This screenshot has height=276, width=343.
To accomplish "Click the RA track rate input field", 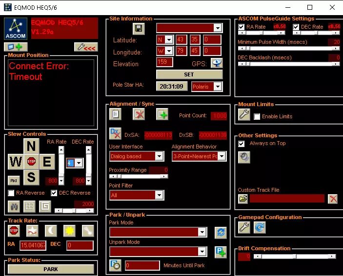I will coord(33,245).
